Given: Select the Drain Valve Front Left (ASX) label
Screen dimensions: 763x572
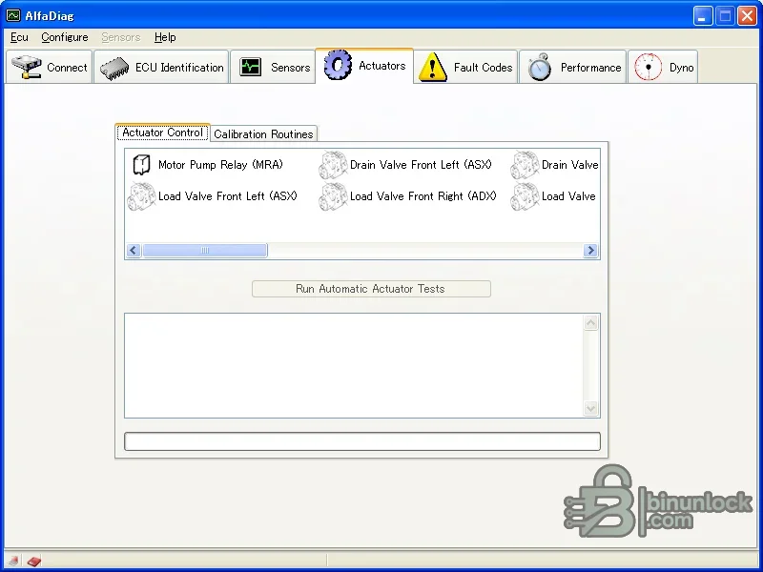Looking at the screenshot, I should pyautogui.click(x=421, y=165).
